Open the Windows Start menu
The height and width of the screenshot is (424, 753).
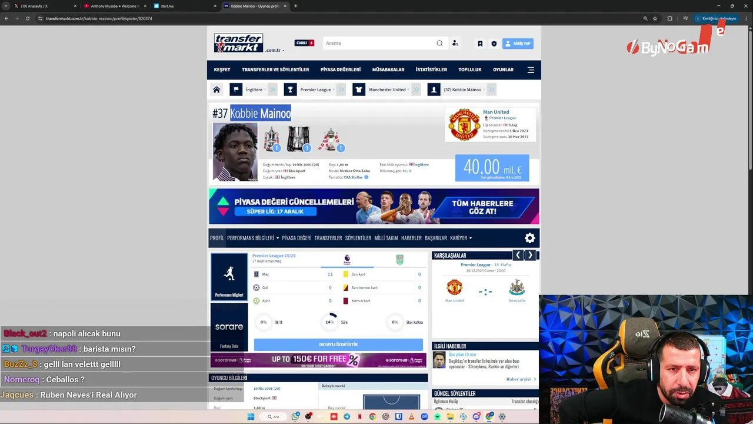click(x=251, y=416)
